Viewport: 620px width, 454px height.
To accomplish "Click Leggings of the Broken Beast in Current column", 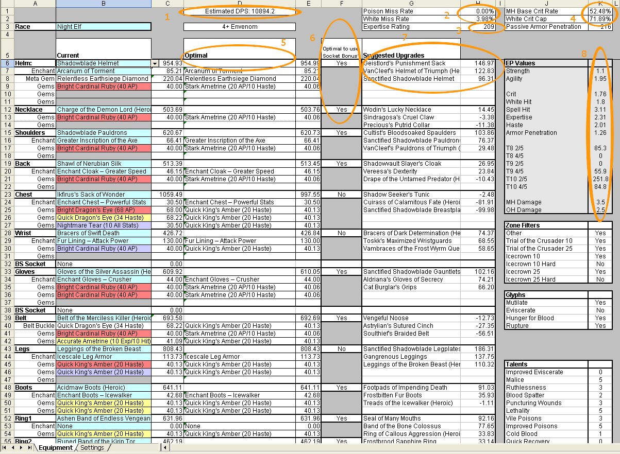I will point(104,349).
